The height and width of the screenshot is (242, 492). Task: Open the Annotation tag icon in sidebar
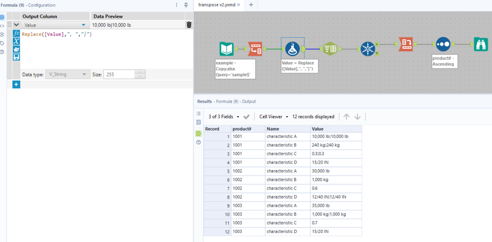point(2,43)
